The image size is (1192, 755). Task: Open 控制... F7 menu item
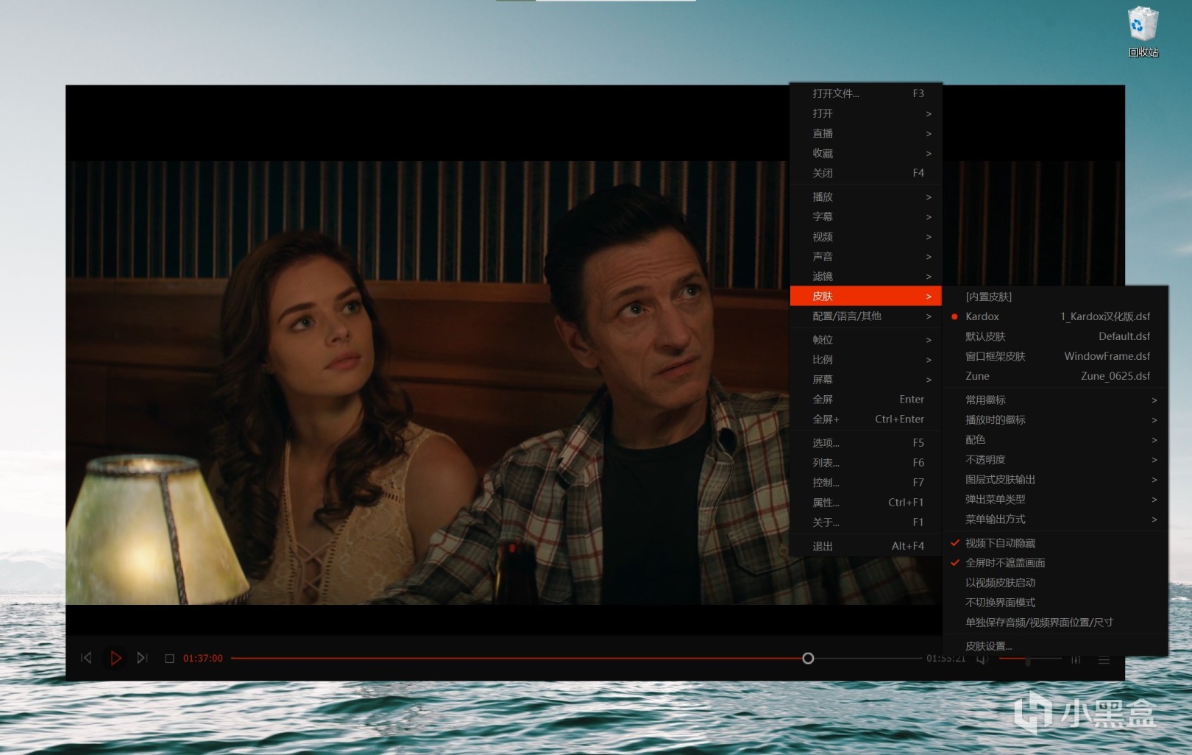point(866,482)
